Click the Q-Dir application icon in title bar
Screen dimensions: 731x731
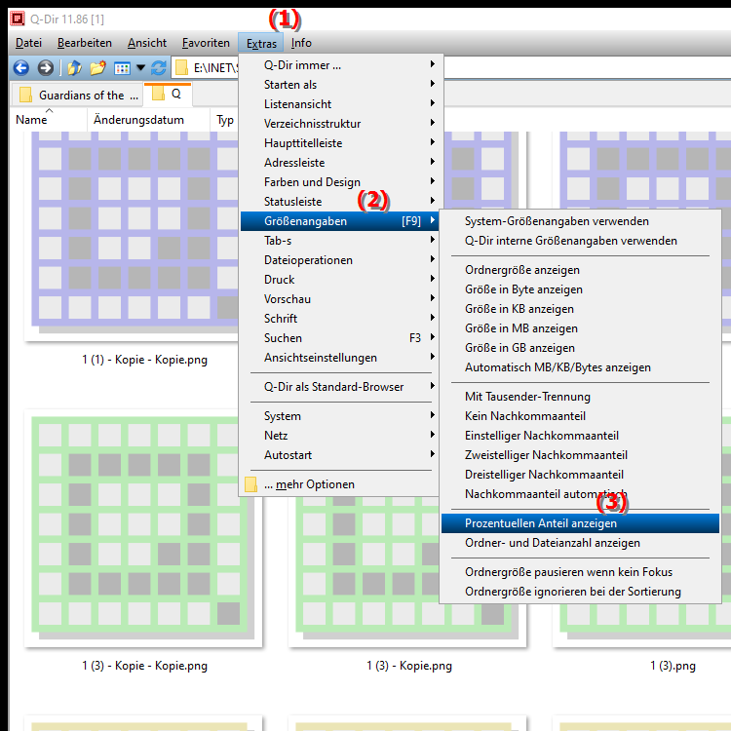pyautogui.click(x=18, y=19)
